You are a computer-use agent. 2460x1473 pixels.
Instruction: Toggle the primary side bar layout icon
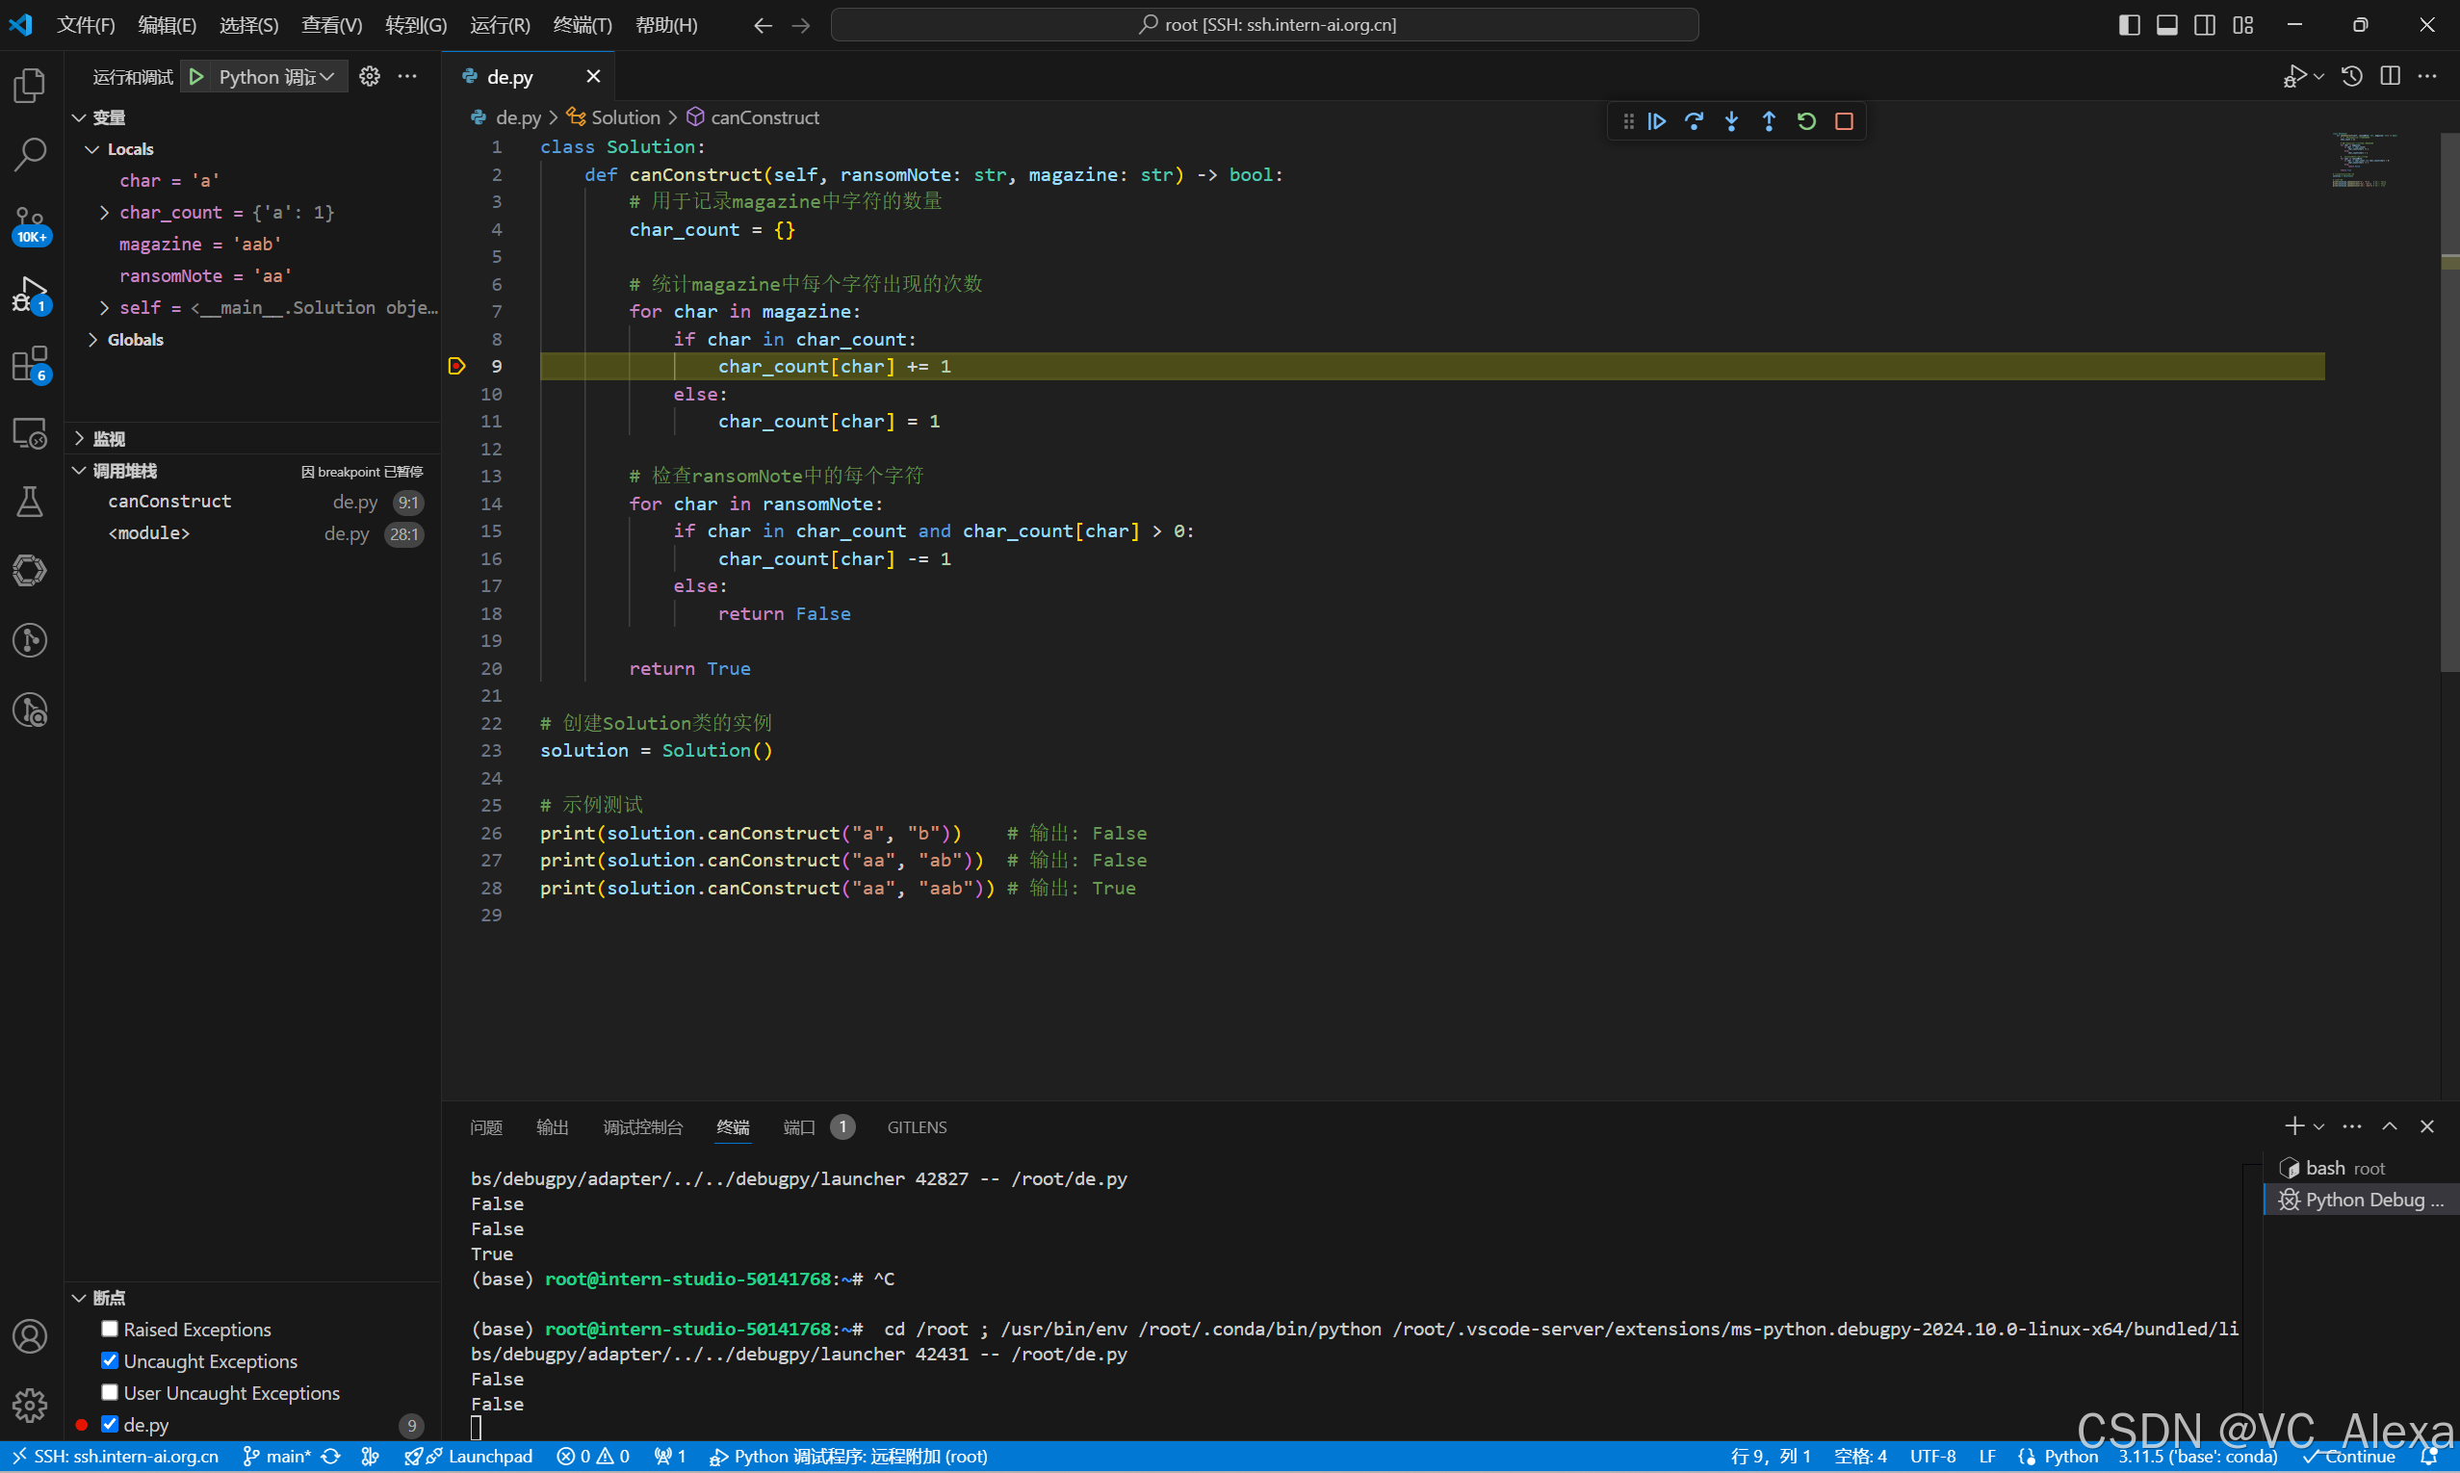point(2129,25)
